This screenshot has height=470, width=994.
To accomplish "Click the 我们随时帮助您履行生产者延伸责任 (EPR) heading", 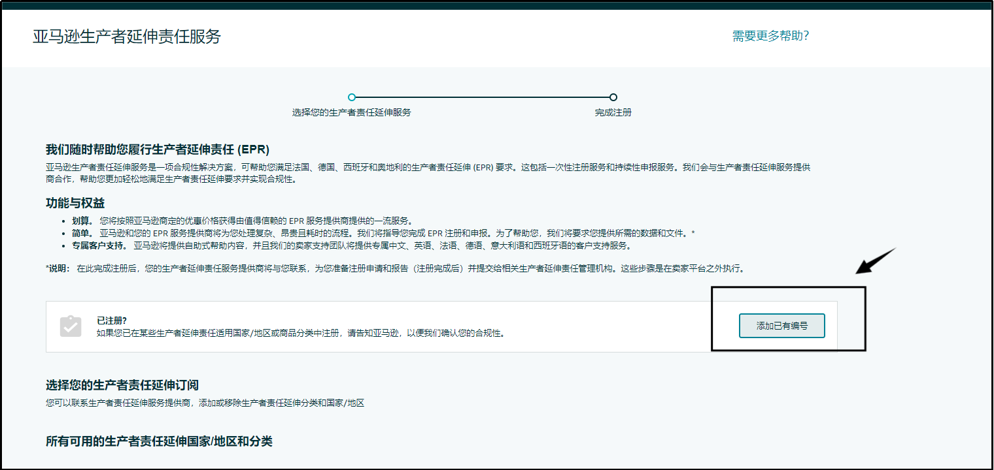I will tap(158, 149).
